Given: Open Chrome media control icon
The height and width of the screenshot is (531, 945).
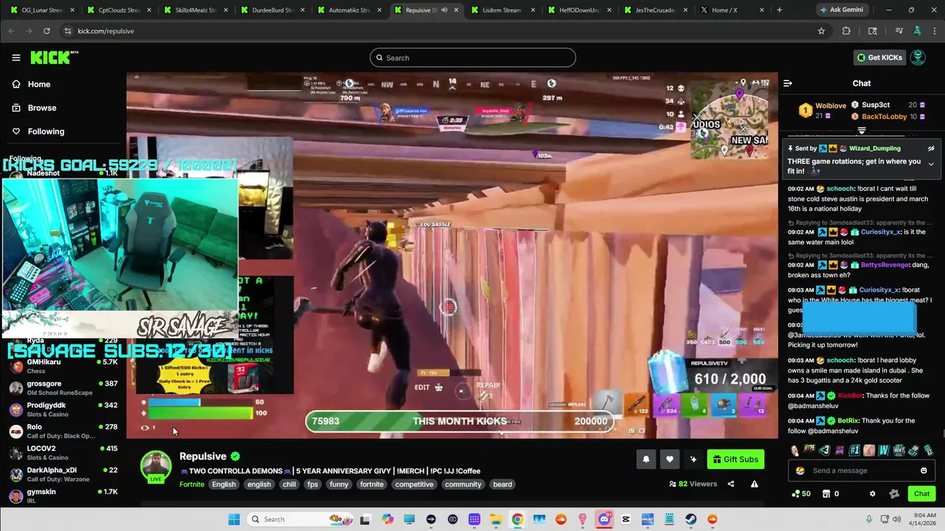Looking at the screenshot, I should tap(898, 31).
